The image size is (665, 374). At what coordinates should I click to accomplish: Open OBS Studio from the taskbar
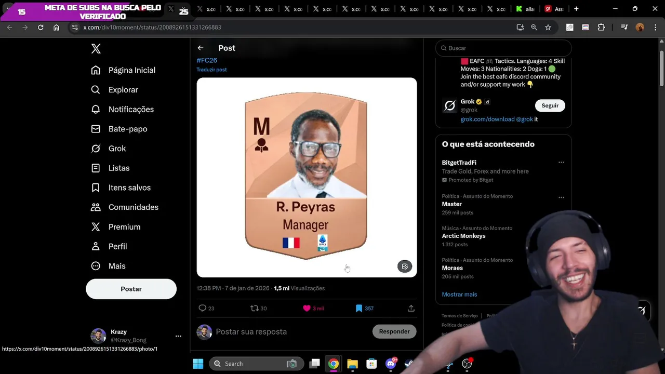pos(467,364)
